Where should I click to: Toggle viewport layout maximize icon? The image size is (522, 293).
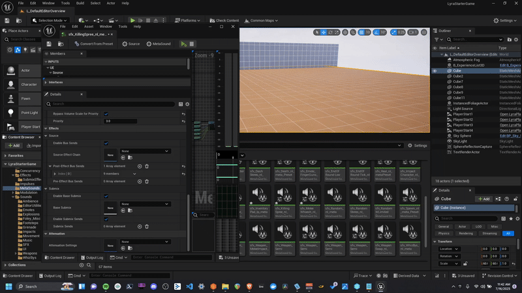pos(423,33)
